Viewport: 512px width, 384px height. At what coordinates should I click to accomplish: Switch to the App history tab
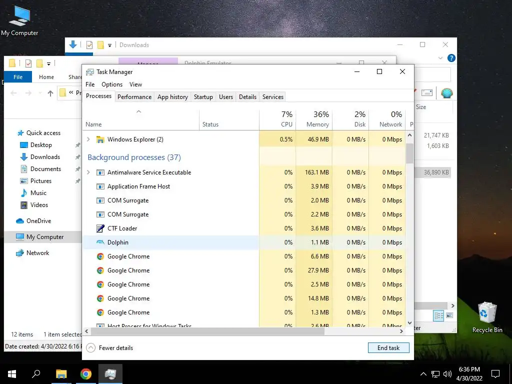click(x=172, y=97)
